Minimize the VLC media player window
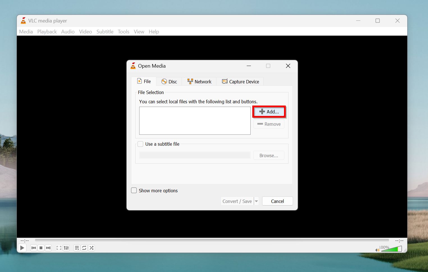Image resolution: width=428 pixels, height=272 pixels. pyautogui.click(x=358, y=21)
